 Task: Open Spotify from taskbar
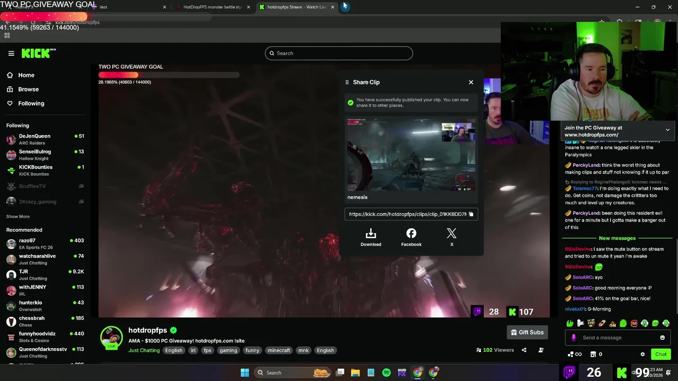click(387, 373)
